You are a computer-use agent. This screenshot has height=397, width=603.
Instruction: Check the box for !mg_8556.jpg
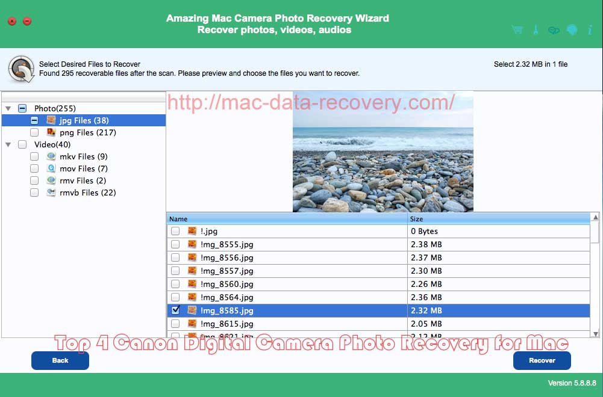(175, 257)
